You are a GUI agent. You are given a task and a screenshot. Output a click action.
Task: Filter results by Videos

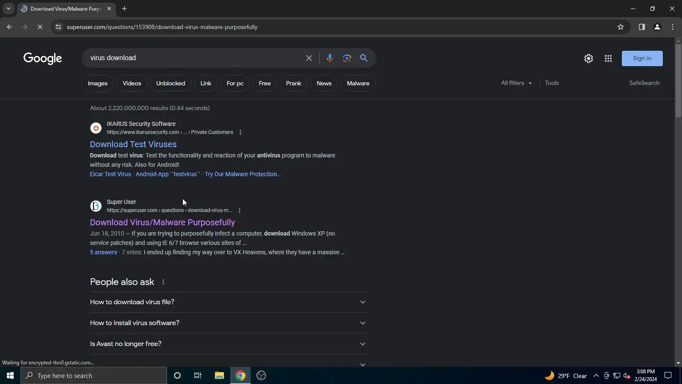click(x=132, y=83)
